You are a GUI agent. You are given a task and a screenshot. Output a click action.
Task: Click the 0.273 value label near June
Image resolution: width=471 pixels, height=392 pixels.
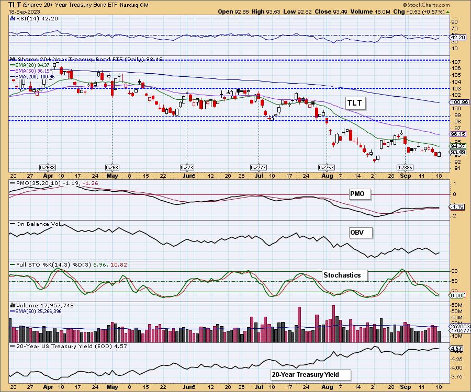tap(187, 167)
